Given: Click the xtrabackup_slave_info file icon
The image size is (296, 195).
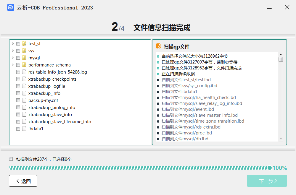Looking at the screenshot, I should click(x=24, y=115).
